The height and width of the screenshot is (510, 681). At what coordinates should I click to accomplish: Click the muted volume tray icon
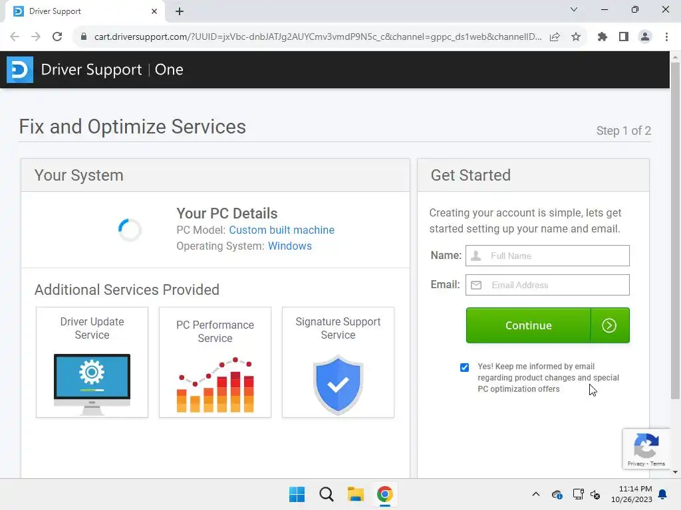[595, 494]
